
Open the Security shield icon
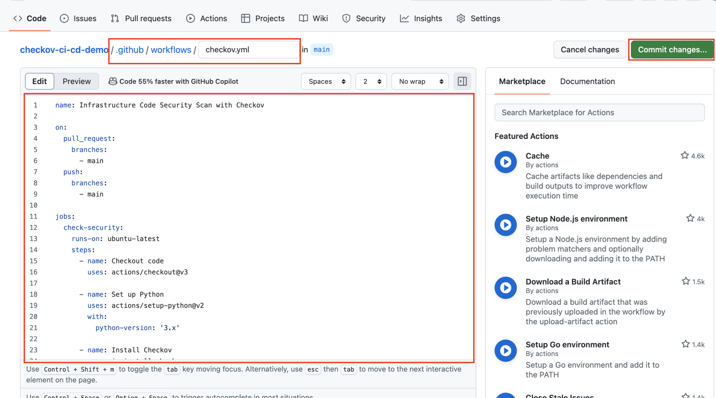(346, 18)
